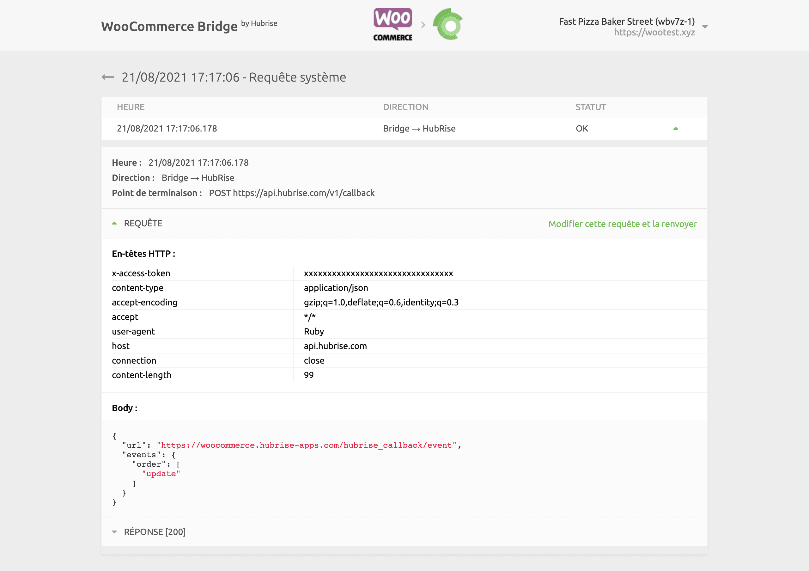Toggle the REQUÊTE section visibility
This screenshot has height=571, width=809.
(143, 223)
